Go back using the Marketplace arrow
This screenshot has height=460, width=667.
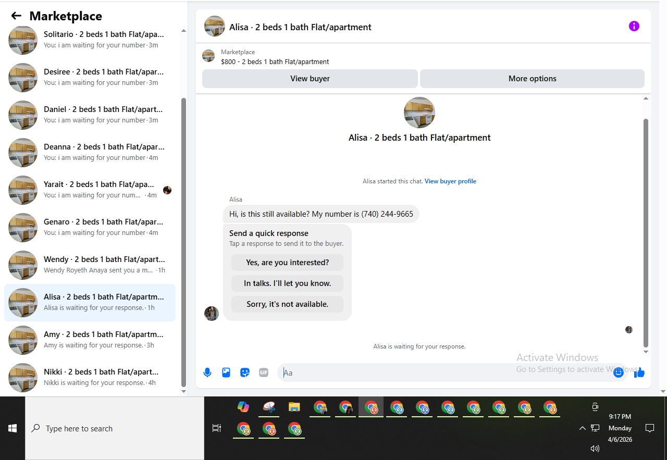point(16,16)
